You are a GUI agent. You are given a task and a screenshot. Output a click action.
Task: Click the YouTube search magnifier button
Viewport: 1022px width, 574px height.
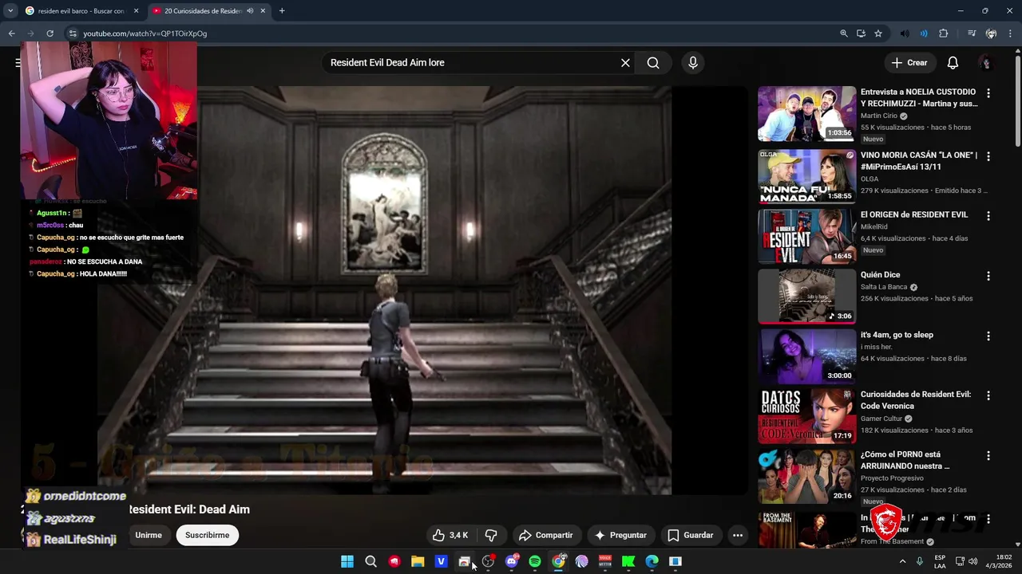[x=653, y=63]
